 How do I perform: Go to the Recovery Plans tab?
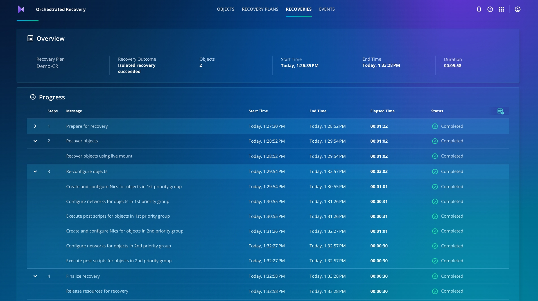(260, 9)
